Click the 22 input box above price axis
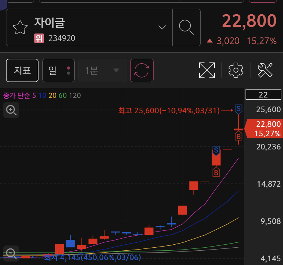 click(263, 95)
